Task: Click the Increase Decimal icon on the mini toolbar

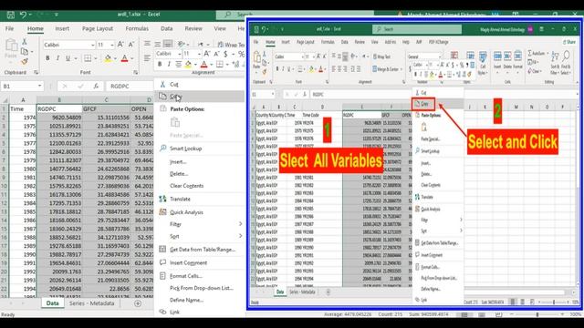Action: pyautogui.click(x=235, y=65)
